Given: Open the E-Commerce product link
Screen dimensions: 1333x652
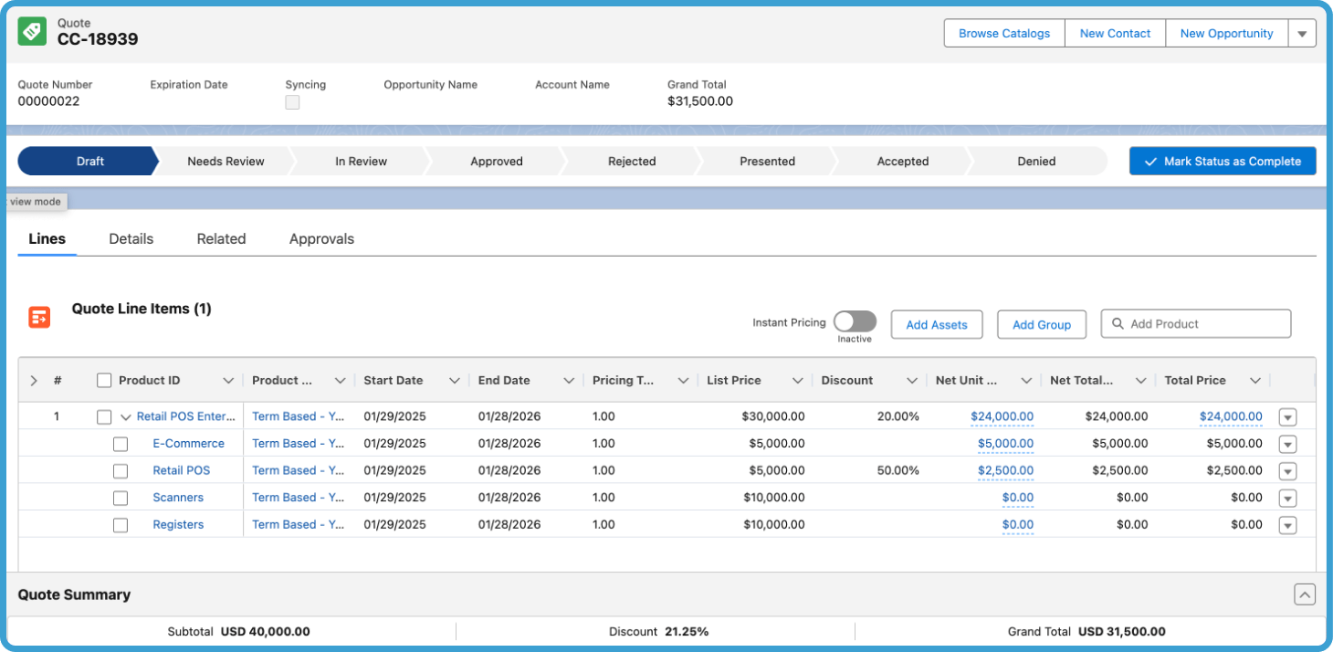Looking at the screenshot, I should 188,444.
